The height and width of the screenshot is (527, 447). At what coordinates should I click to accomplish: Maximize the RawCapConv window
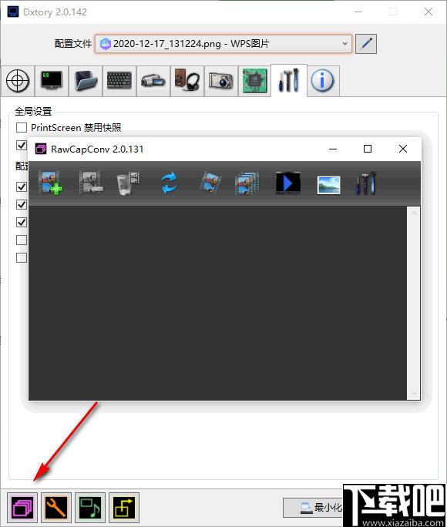368,149
